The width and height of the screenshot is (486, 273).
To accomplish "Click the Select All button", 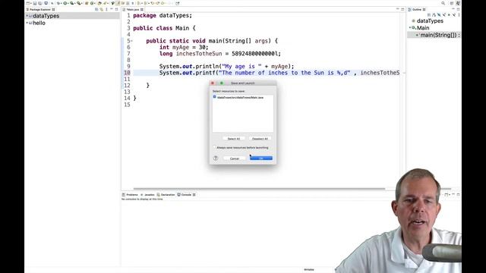I will (234, 139).
